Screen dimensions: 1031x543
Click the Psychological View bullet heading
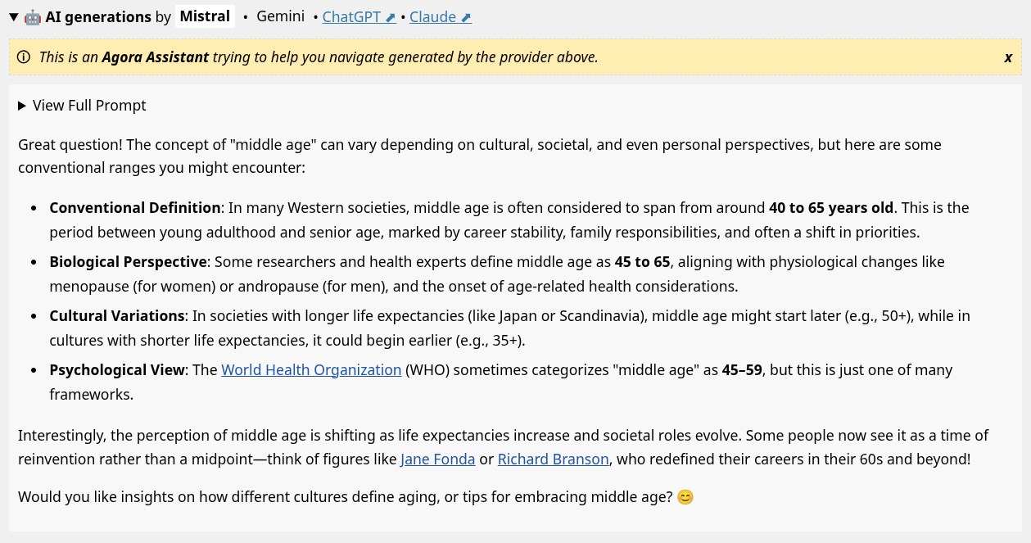(x=117, y=370)
